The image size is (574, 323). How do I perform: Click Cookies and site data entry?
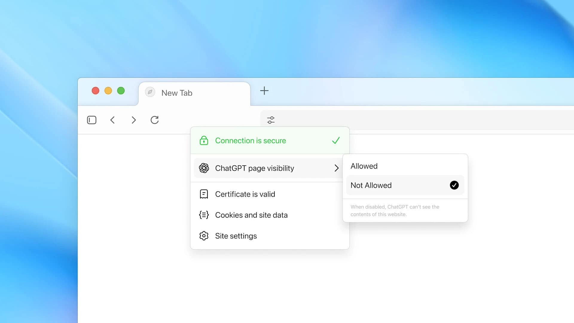tap(251, 215)
